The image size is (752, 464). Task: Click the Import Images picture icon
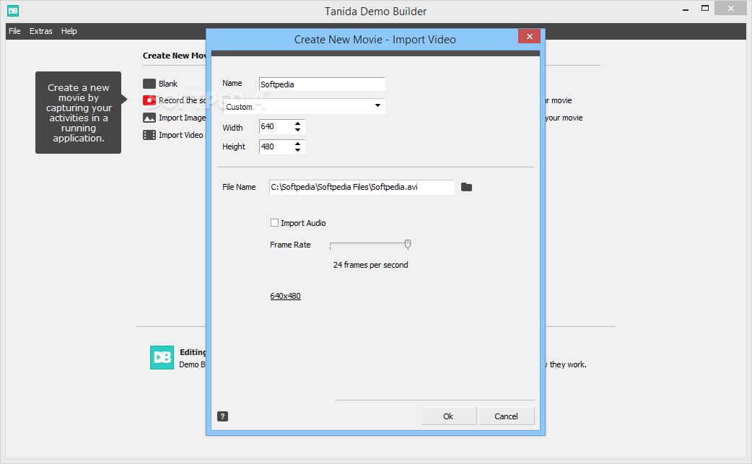click(x=149, y=118)
